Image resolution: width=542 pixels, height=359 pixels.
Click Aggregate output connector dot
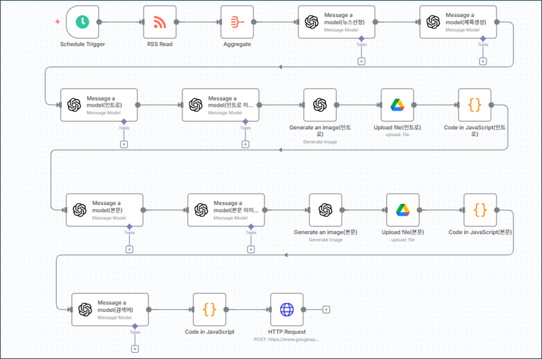coord(254,22)
